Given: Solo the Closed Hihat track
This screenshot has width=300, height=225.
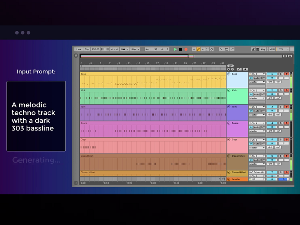Looking at the screenshot, I should click(x=280, y=172).
